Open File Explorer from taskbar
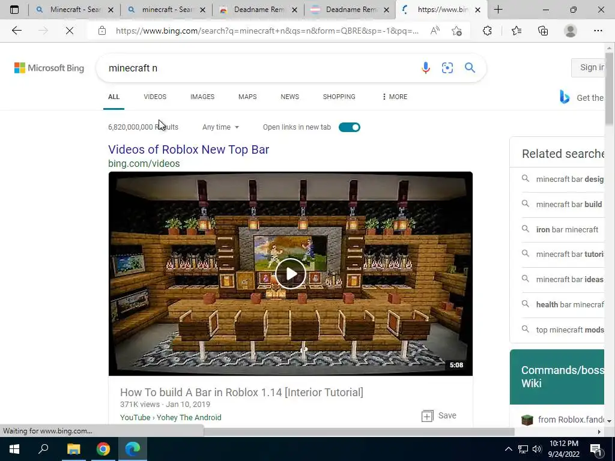 tap(73, 449)
